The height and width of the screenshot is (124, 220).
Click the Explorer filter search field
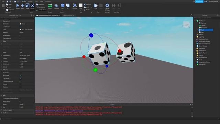[x=207, y=18]
